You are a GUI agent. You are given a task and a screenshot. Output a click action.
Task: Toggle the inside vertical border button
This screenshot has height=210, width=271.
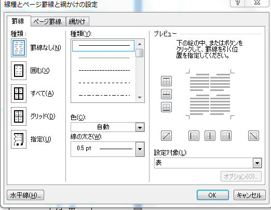(210, 136)
